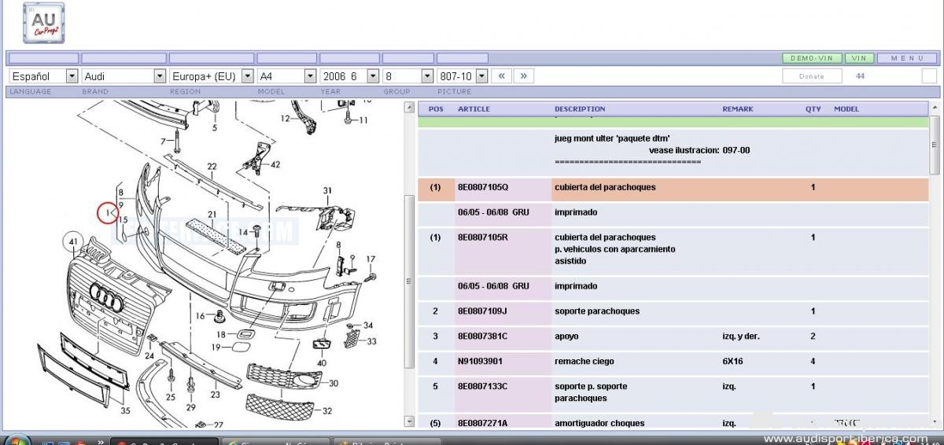Image resolution: width=944 pixels, height=445 pixels.
Task: Click the splitter handle between diagram and list
Action: click(408, 281)
